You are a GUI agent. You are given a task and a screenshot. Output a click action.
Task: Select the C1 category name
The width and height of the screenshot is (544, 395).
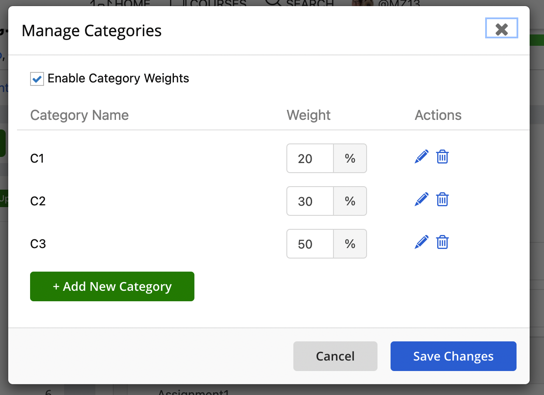[37, 158]
